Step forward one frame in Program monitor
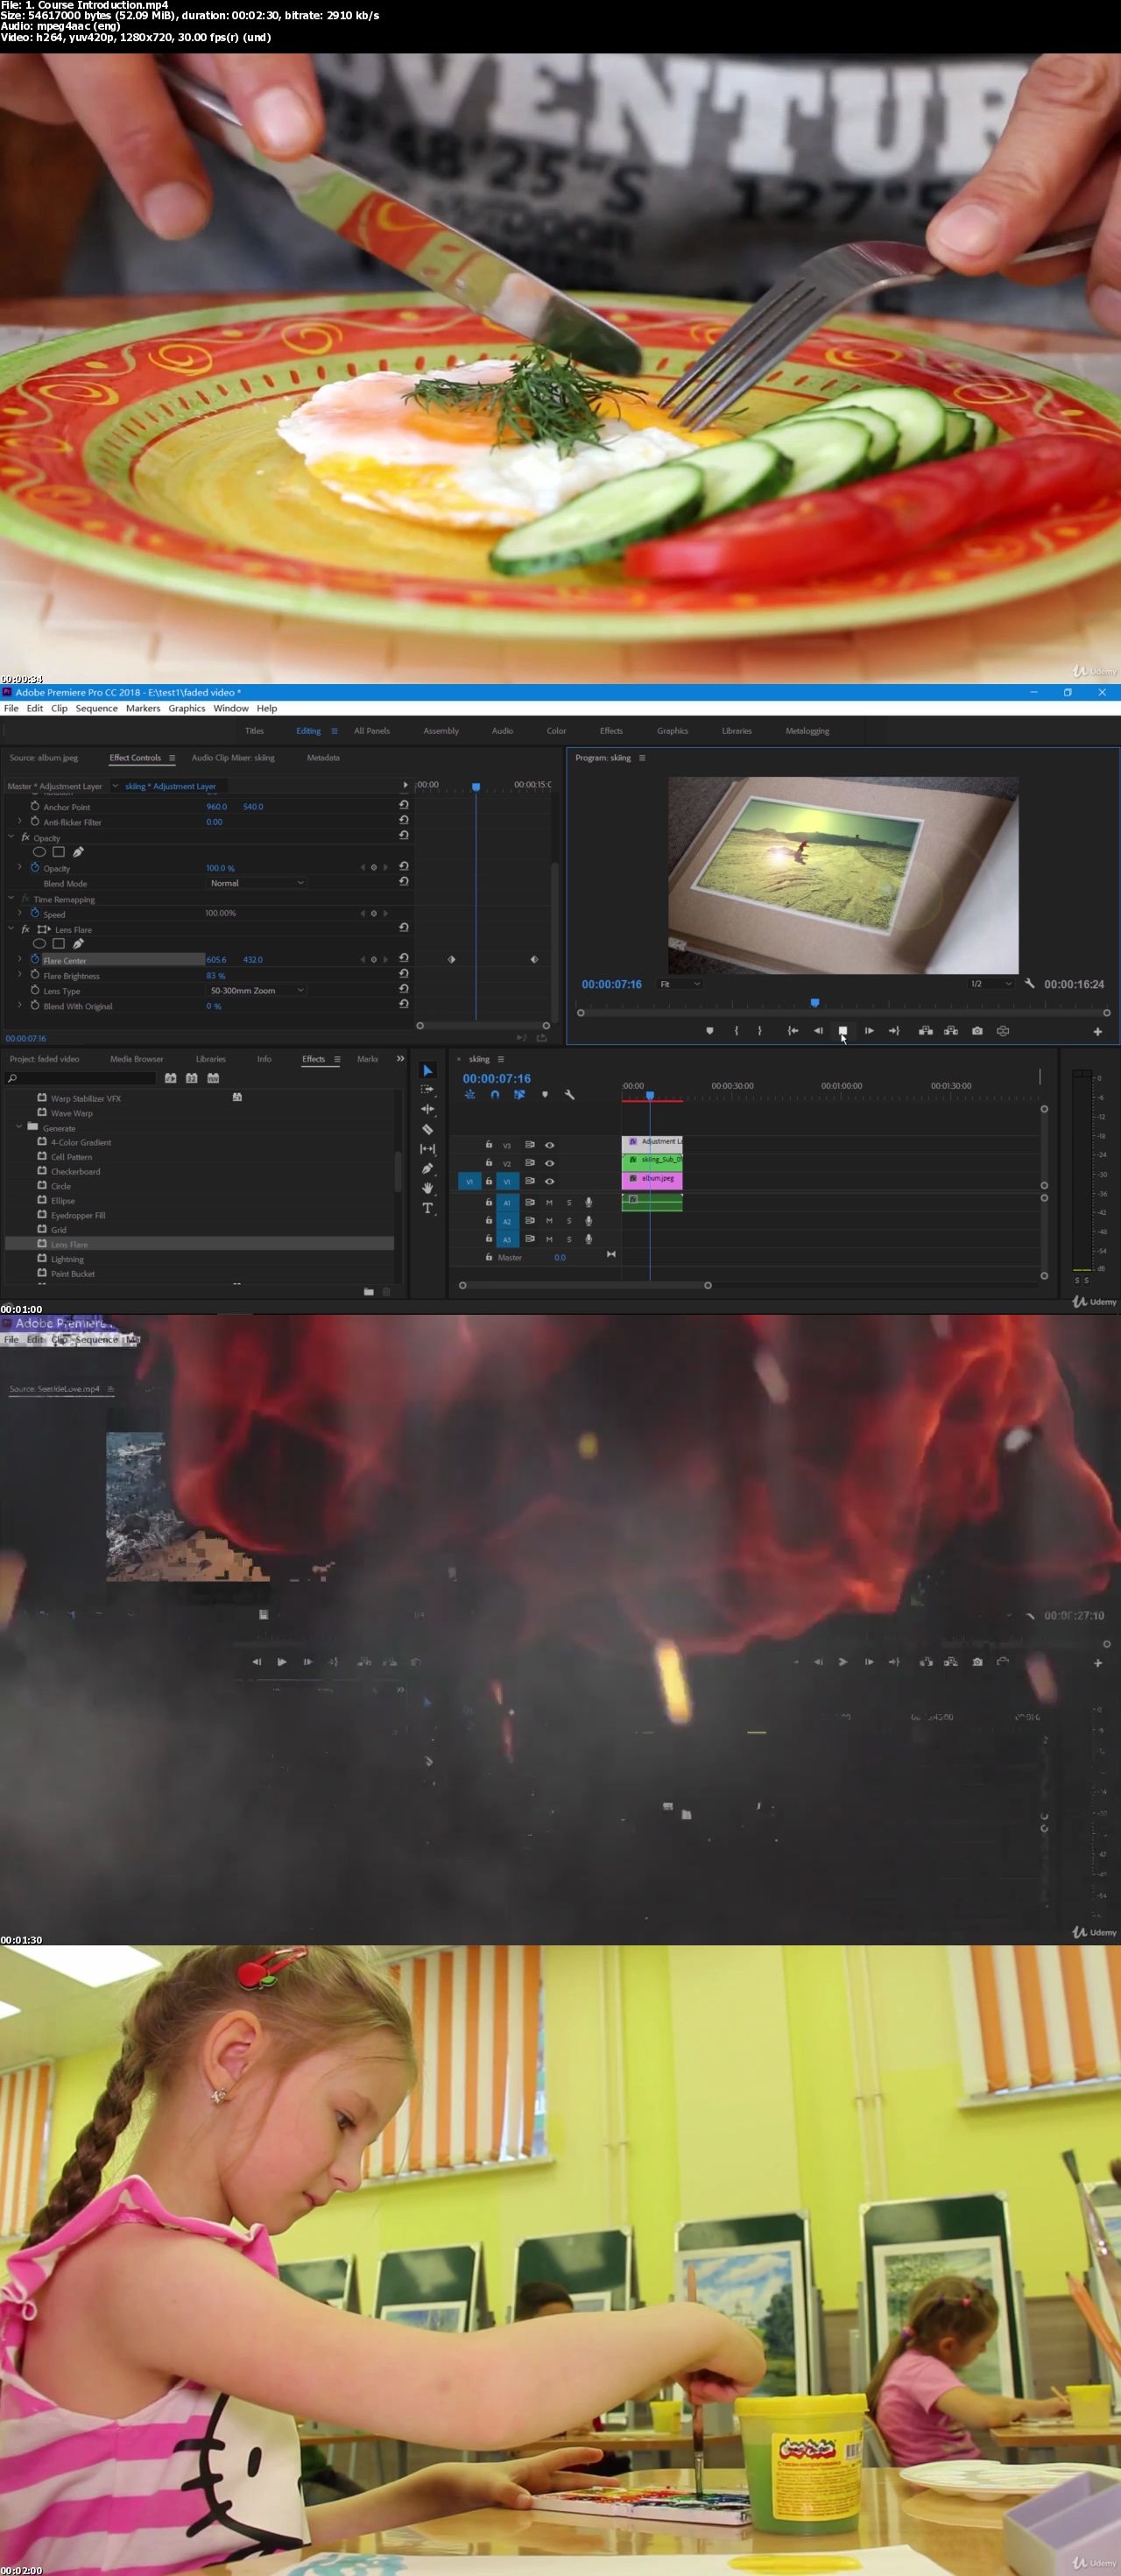1121x2576 pixels. coord(869,1031)
